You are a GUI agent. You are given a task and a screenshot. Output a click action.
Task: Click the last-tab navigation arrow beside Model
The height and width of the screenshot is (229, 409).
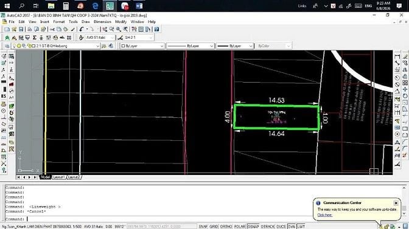(x=35, y=177)
